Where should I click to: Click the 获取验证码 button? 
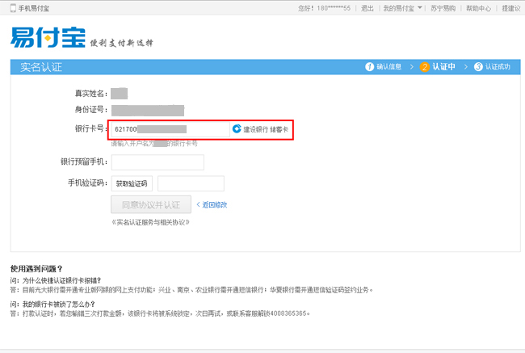tap(132, 183)
